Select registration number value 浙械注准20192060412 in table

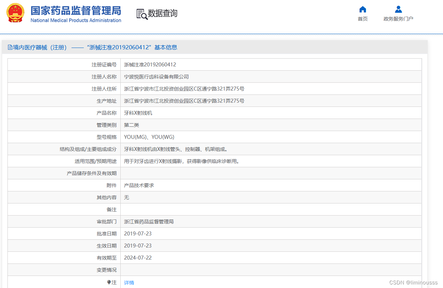click(150, 65)
